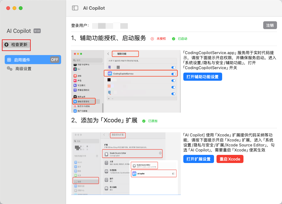Click the 检查更新 update button

point(16,44)
